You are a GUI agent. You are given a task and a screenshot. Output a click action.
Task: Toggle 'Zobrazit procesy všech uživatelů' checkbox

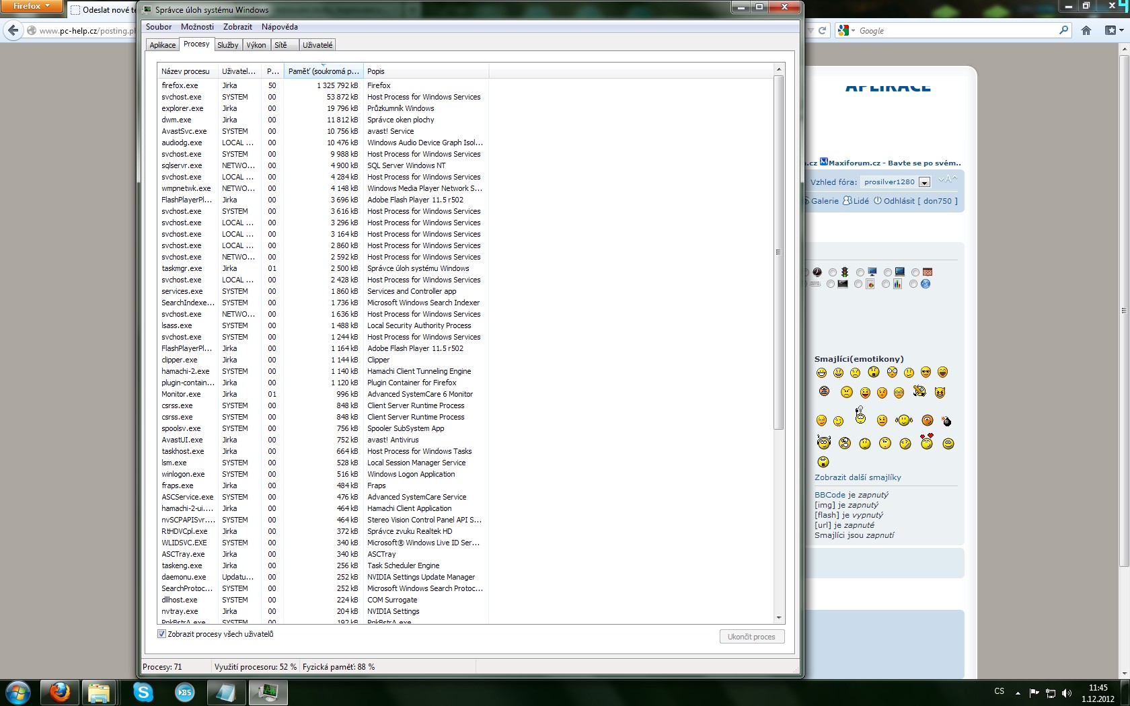tap(161, 634)
